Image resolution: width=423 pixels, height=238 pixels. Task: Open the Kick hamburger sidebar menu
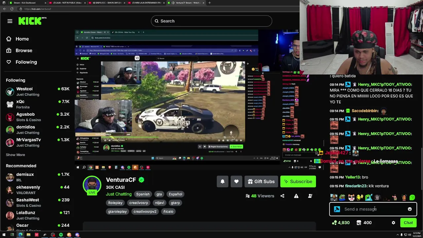click(x=10, y=21)
